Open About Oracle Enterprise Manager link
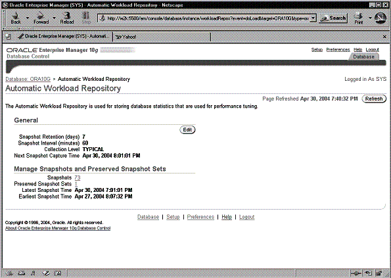Image resolution: width=391 pixels, height=278 pixels. (x=58, y=228)
